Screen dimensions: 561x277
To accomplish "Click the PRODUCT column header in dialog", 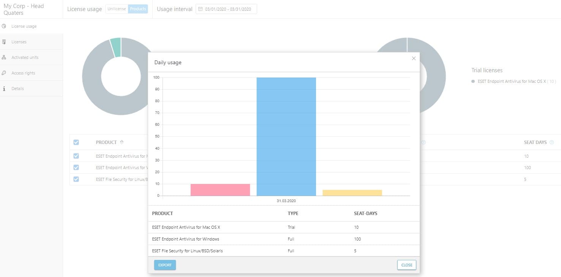I will [x=163, y=214].
